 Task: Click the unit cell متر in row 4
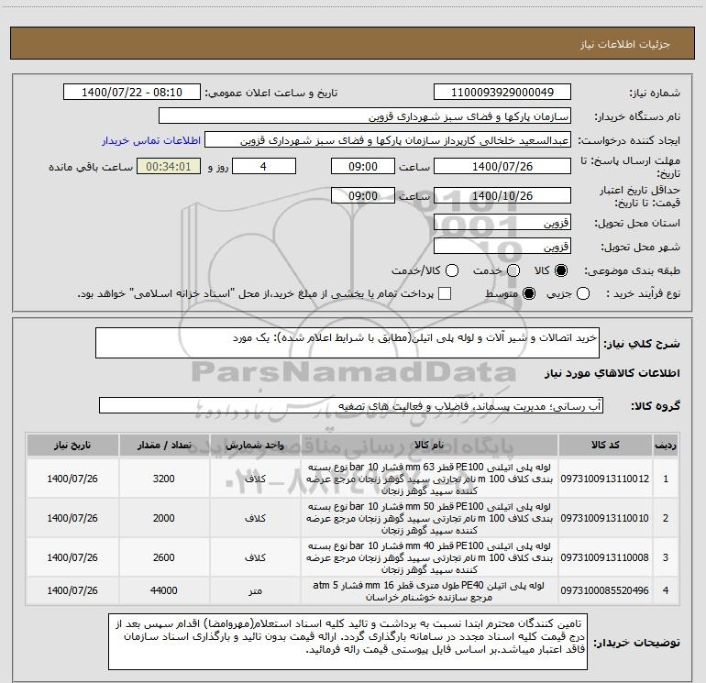click(x=255, y=590)
